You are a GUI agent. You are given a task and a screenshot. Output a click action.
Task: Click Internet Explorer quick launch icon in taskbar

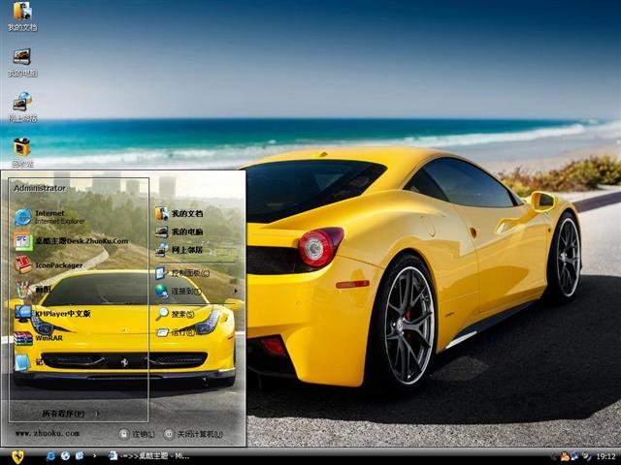pyautogui.click(x=49, y=455)
